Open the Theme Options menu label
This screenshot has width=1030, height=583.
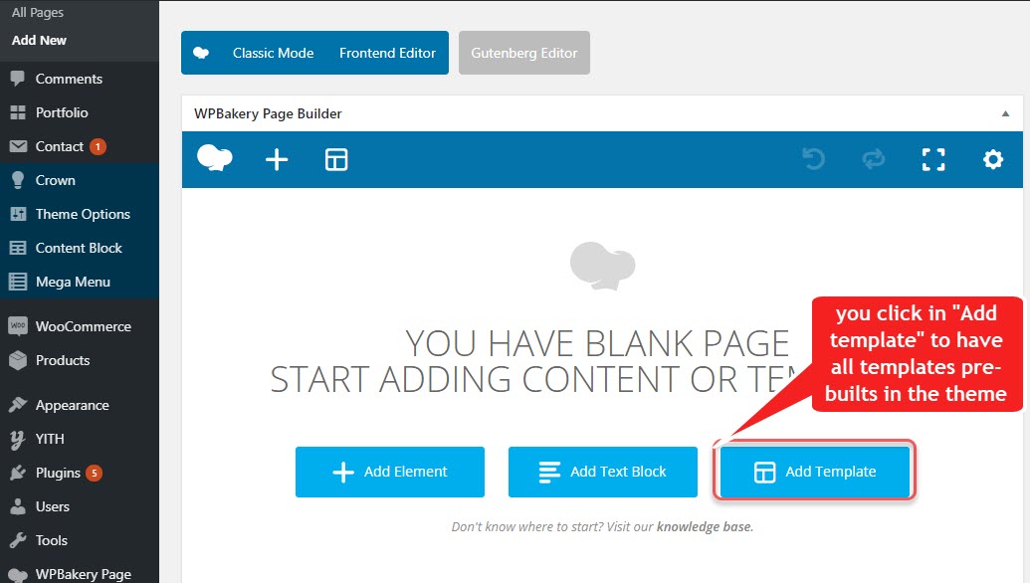point(83,214)
